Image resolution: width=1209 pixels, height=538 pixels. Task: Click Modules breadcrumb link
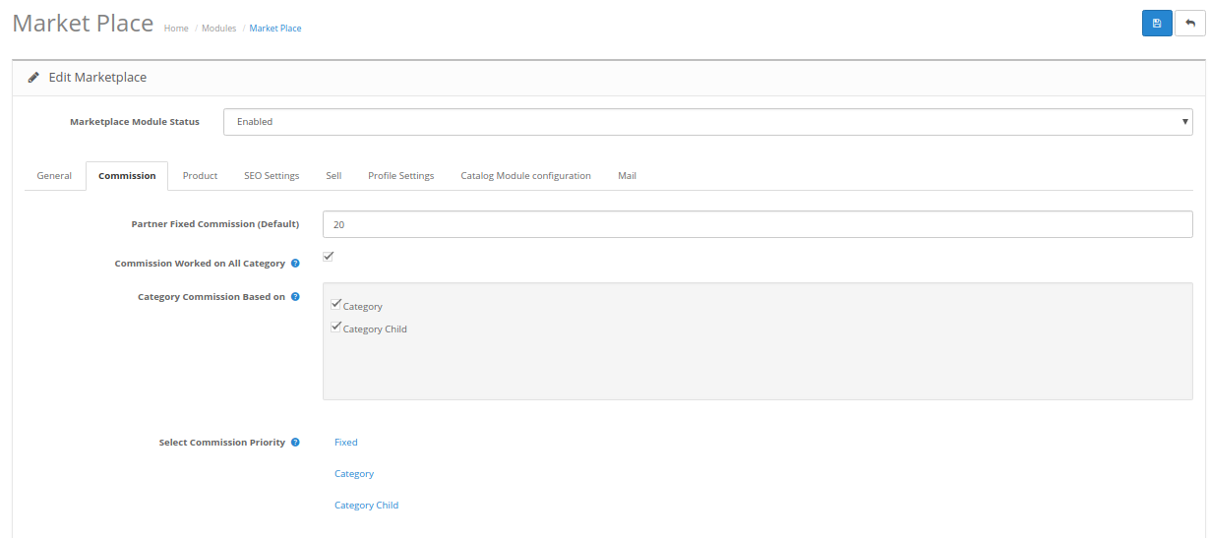click(x=218, y=29)
